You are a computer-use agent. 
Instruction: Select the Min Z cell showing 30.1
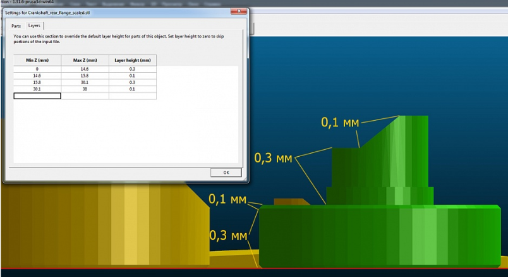(x=37, y=89)
